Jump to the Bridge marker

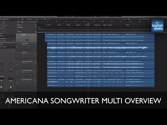105,25
